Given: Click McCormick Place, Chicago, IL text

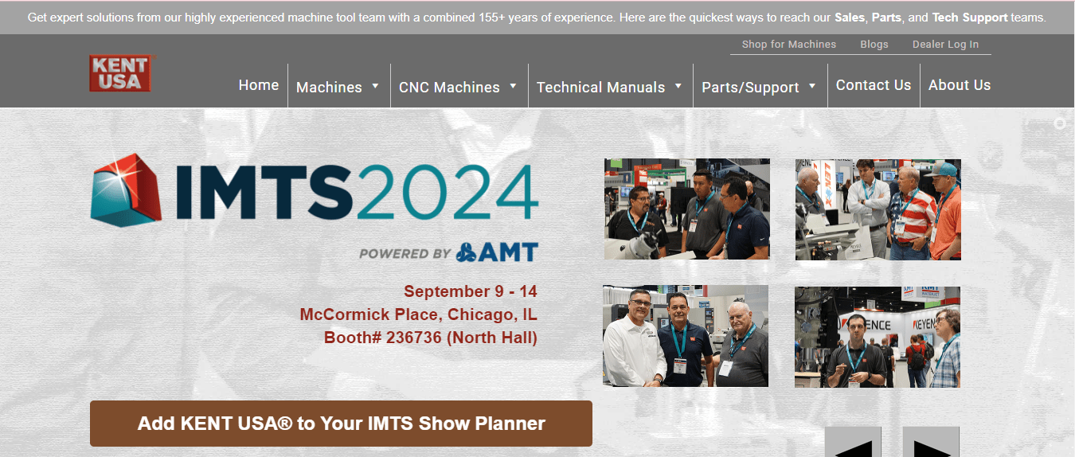Looking at the screenshot, I should click(x=419, y=314).
